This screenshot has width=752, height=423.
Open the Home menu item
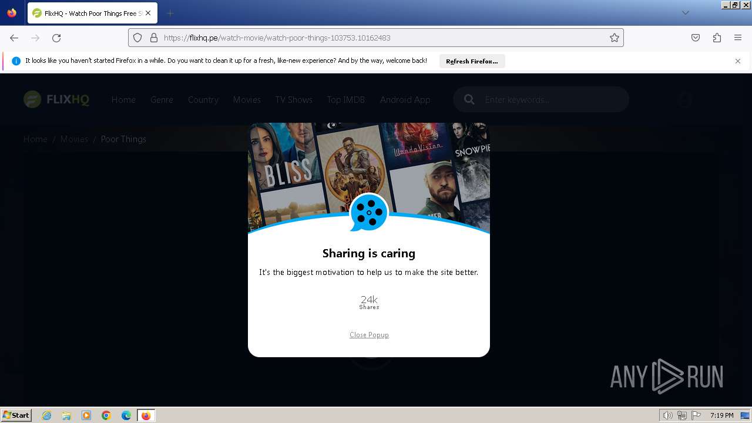pos(123,100)
